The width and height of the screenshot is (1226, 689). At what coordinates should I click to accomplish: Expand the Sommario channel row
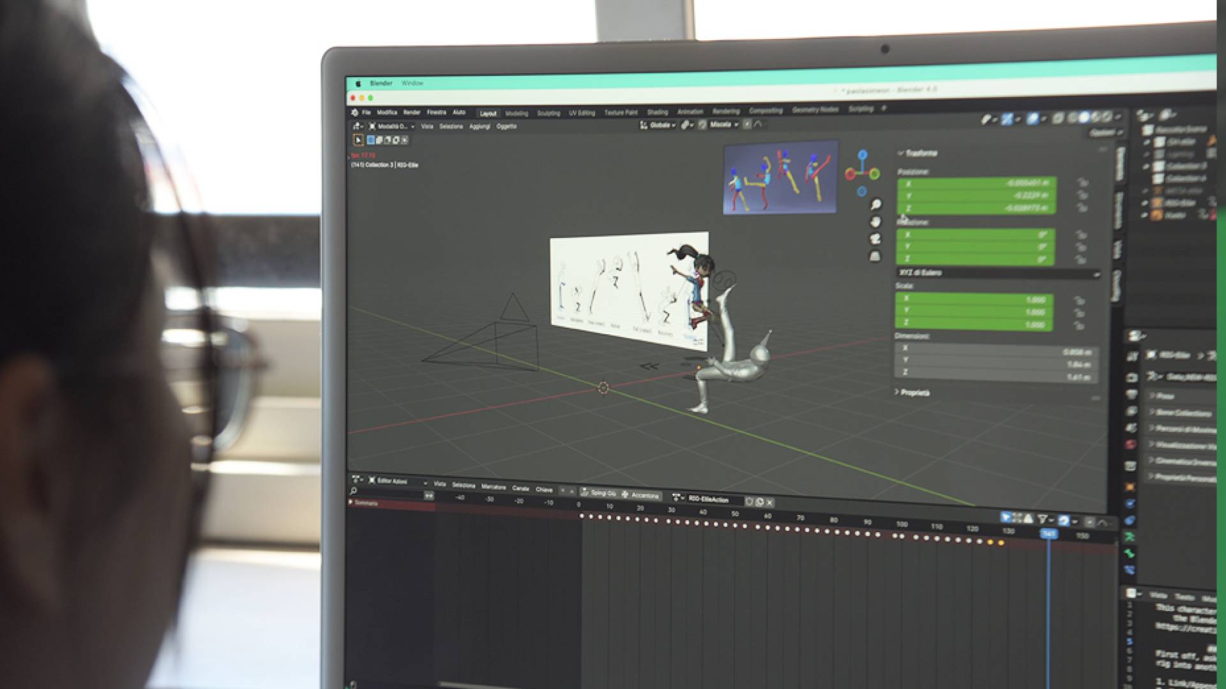click(x=350, y=503)
